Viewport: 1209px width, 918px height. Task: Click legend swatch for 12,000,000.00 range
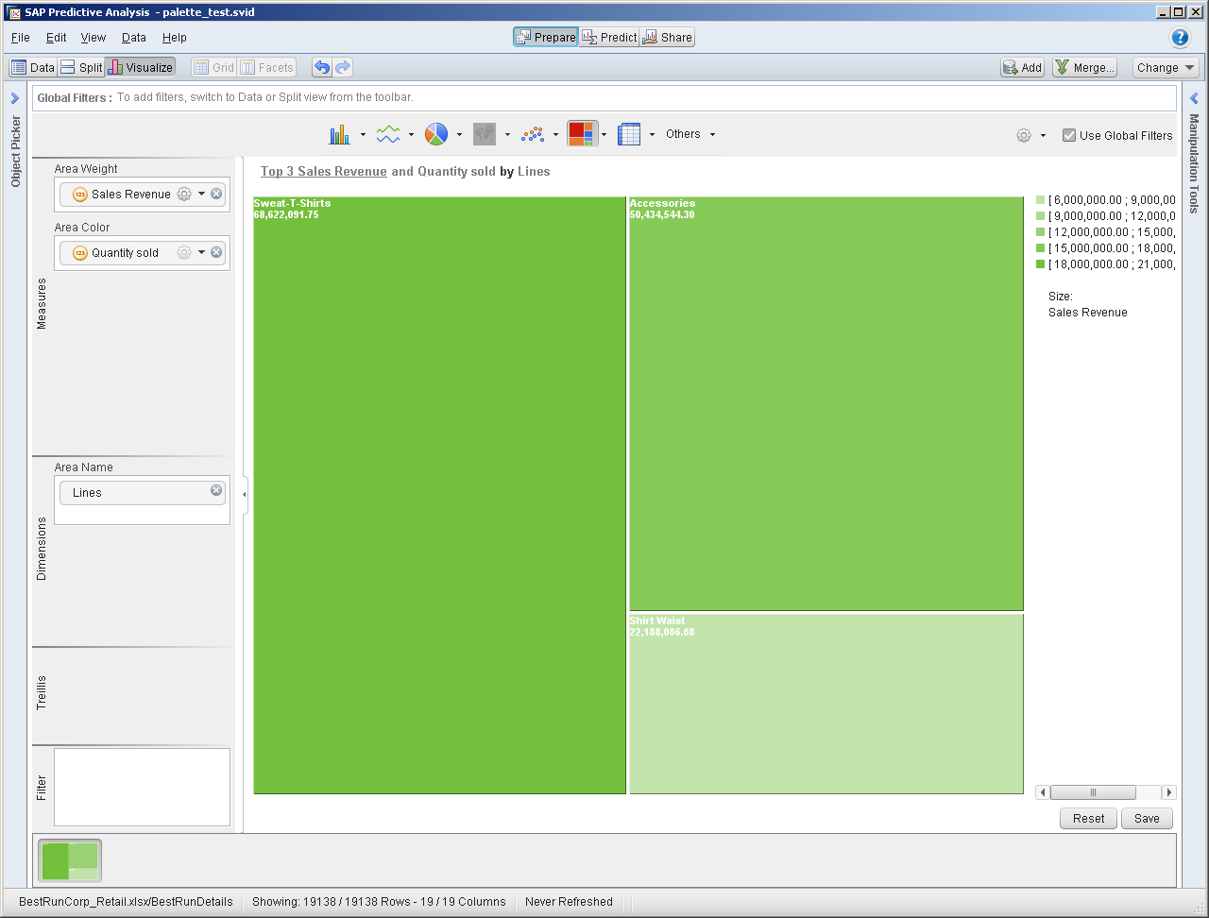pyautogui.click(x=1041, y=232)
